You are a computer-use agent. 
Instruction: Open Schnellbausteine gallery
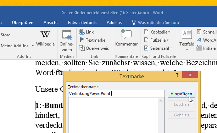coord(207,32)
